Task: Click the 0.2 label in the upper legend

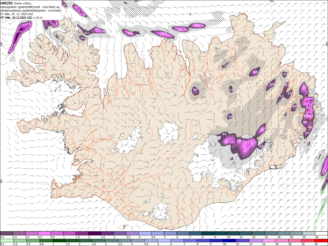Action: (x=2, y=237)
